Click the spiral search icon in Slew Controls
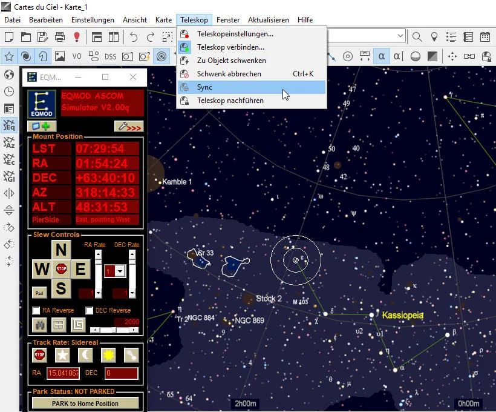Image resolution: width=496 pixels, height=412 pixels. tap(78, 325)
